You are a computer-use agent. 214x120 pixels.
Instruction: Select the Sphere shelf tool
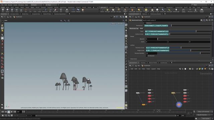7,10
